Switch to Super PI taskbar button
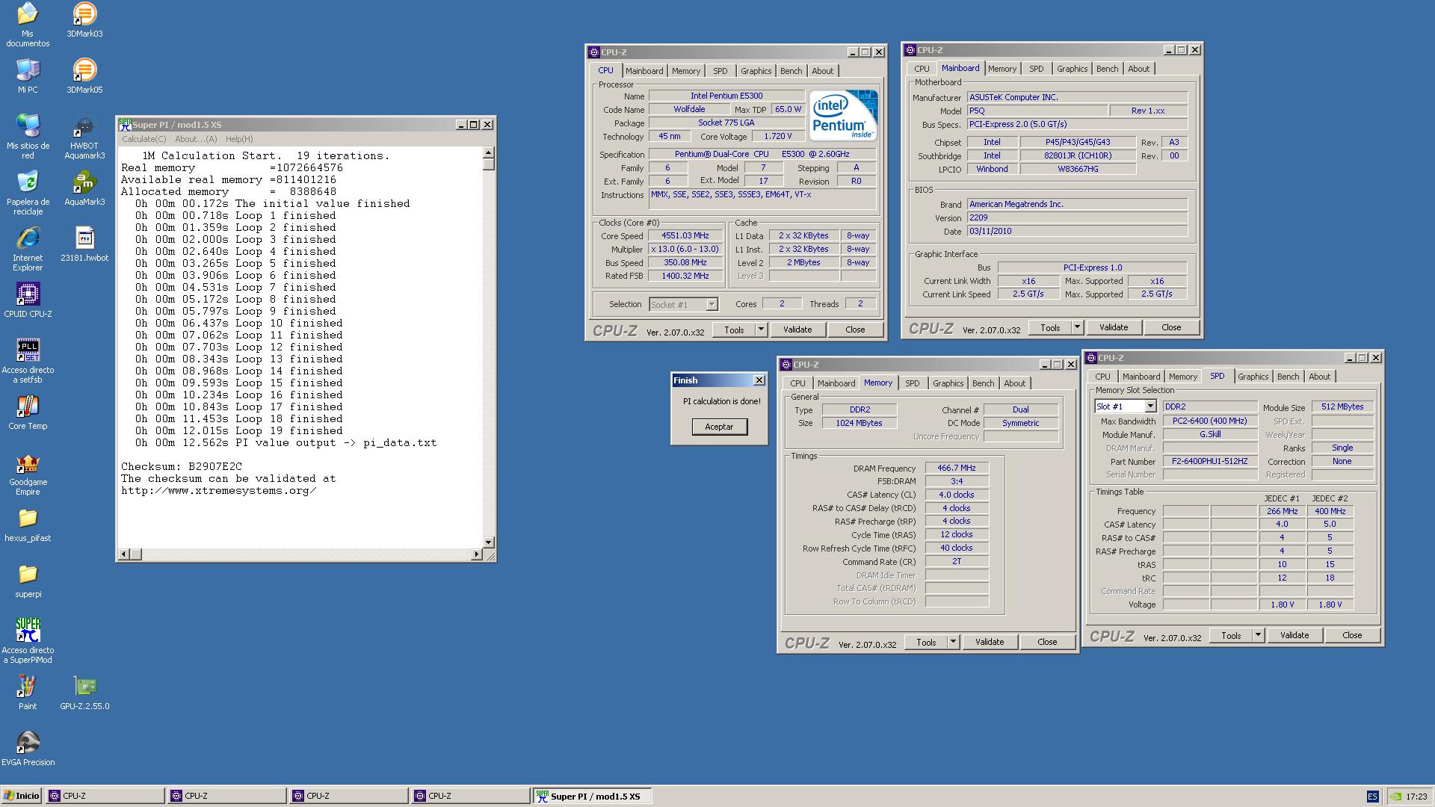This screenshot has width=1435, height=807. click(x=592, y=796)
